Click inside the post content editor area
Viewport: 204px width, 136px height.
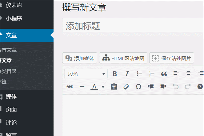(x=133, y=115)
